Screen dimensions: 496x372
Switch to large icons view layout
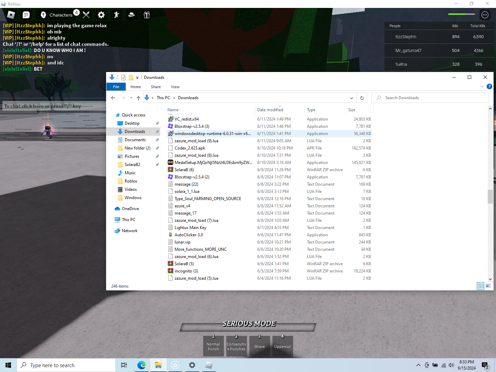pyautogui.click(x=488, y=286)
